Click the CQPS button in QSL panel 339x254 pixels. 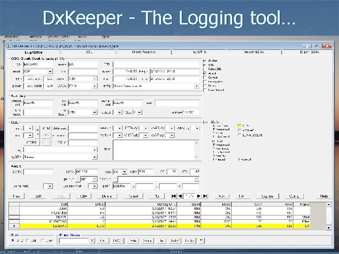tap(32, 143)
